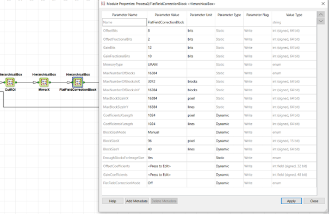Edit the Name value FlatFieldCorrectionBlock
329x214 pixels.
(x=167, y=22)
